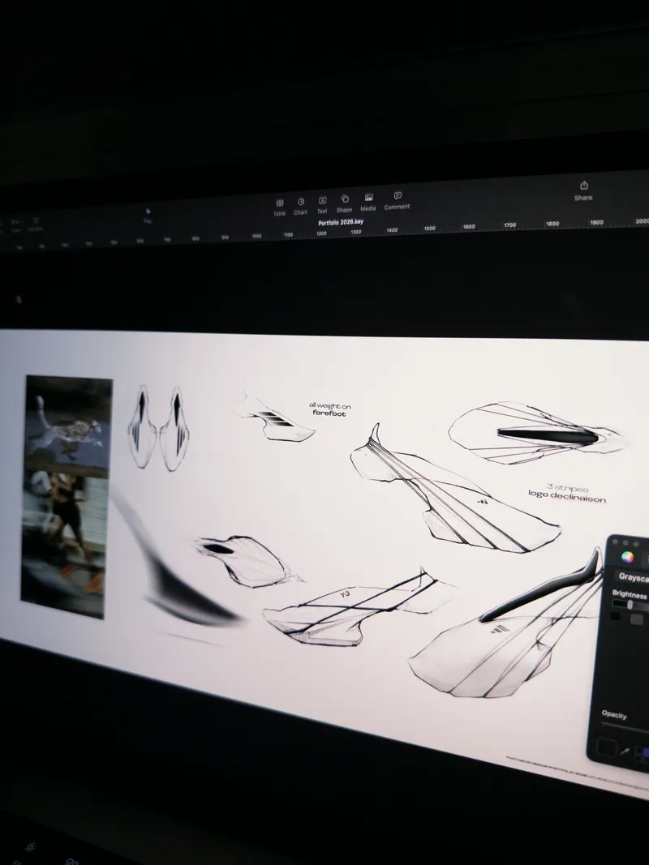The image size is (649, 865).
Task: Click the 1700 mark on the ruler
Action: pyautogui.click(x=509, y=225)
